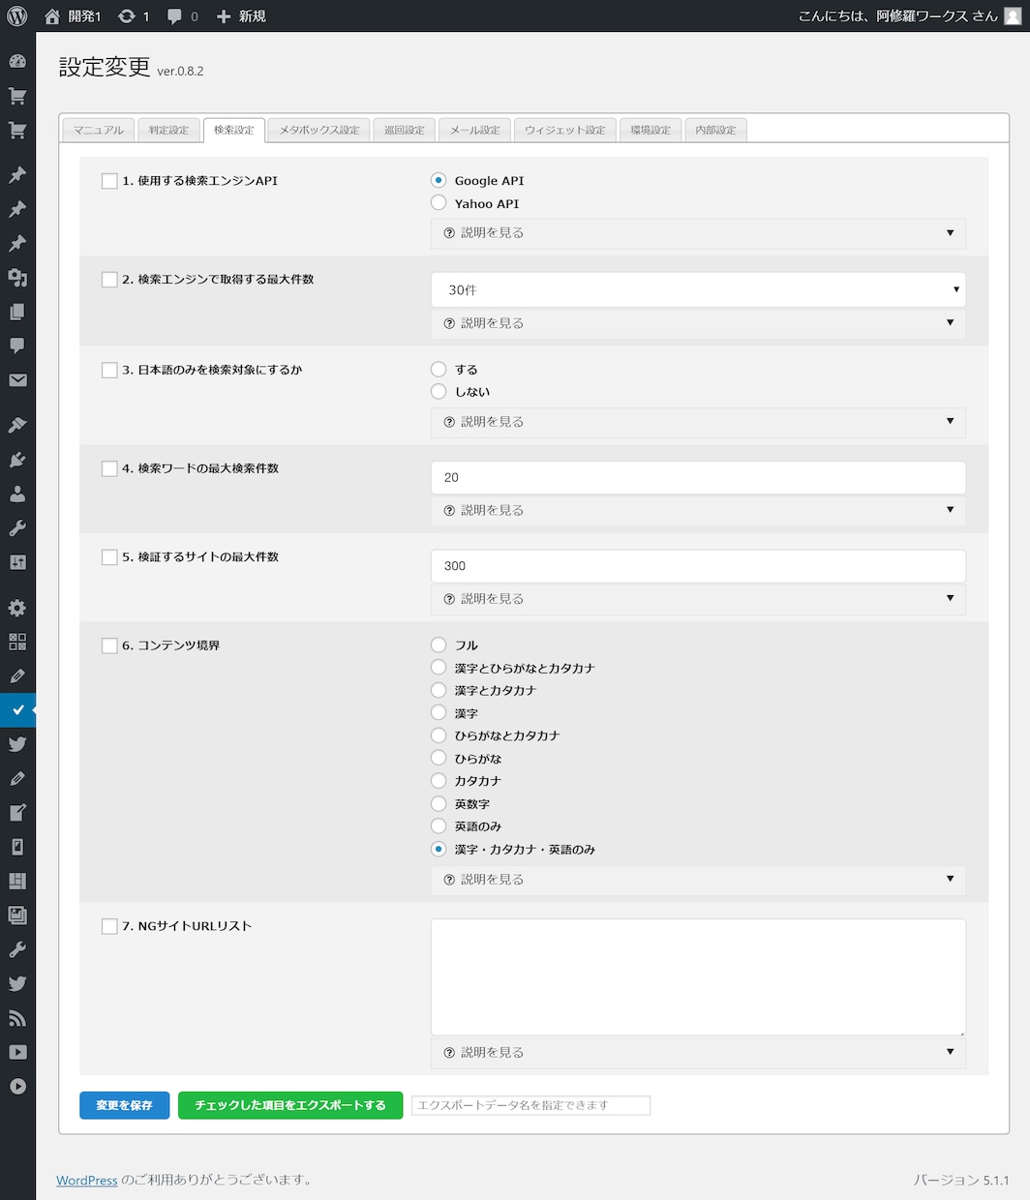Select the Yahoo API radio button
This screenshot has width=1030, height=1200.
[439, 202]
